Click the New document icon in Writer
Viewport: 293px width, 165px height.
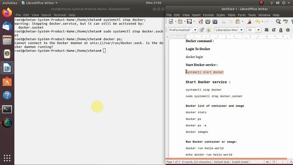[x=171, y=22]
